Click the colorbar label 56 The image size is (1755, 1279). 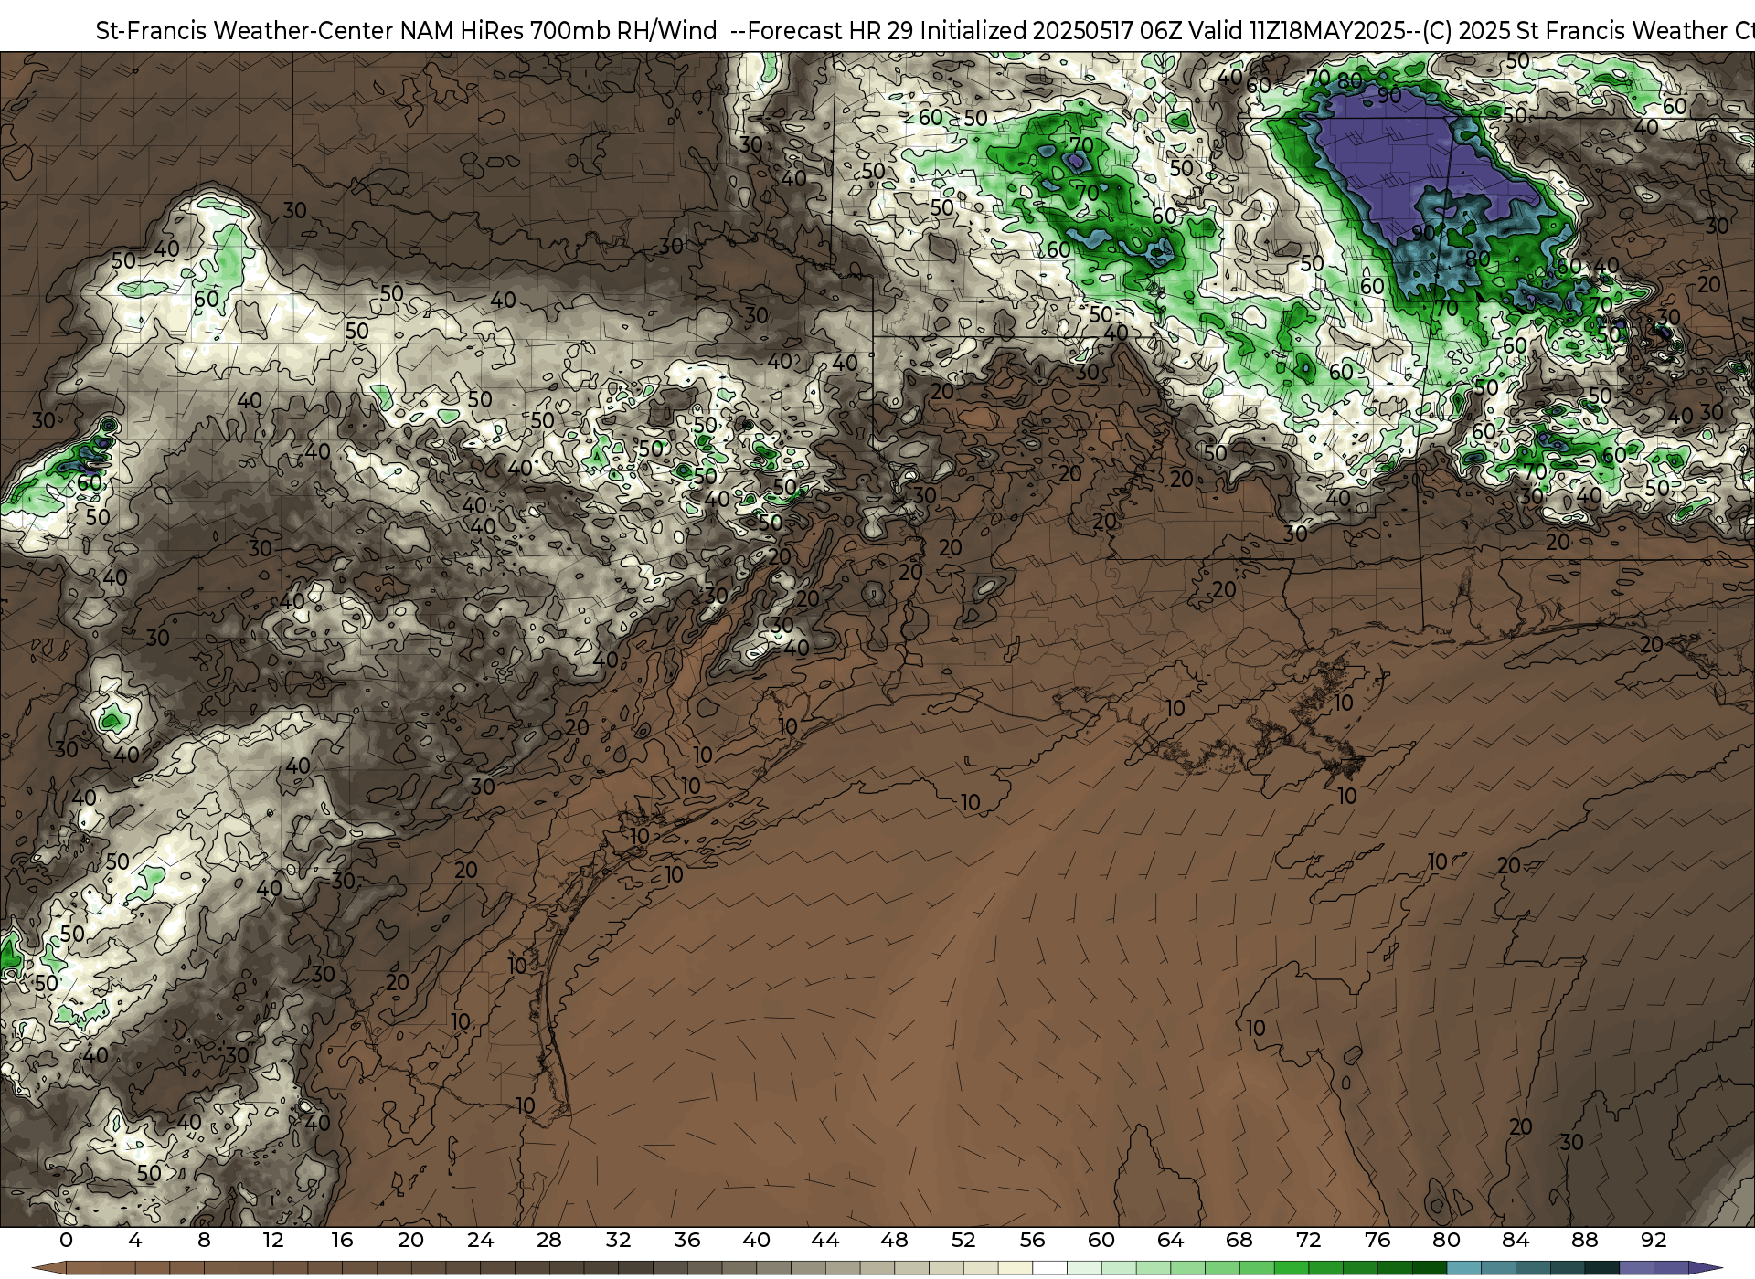pyautogui.click(x=1032, y=1241)
